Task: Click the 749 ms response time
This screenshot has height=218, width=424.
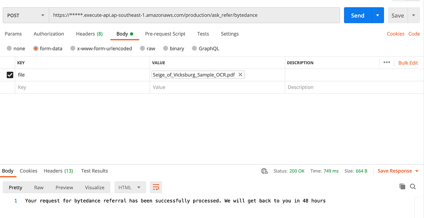Action: pyautogui.click(x=331, y=171)
